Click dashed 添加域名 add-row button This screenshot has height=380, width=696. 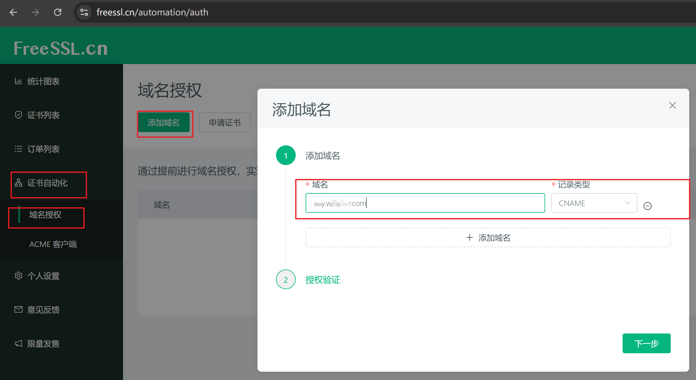(488, 237)
